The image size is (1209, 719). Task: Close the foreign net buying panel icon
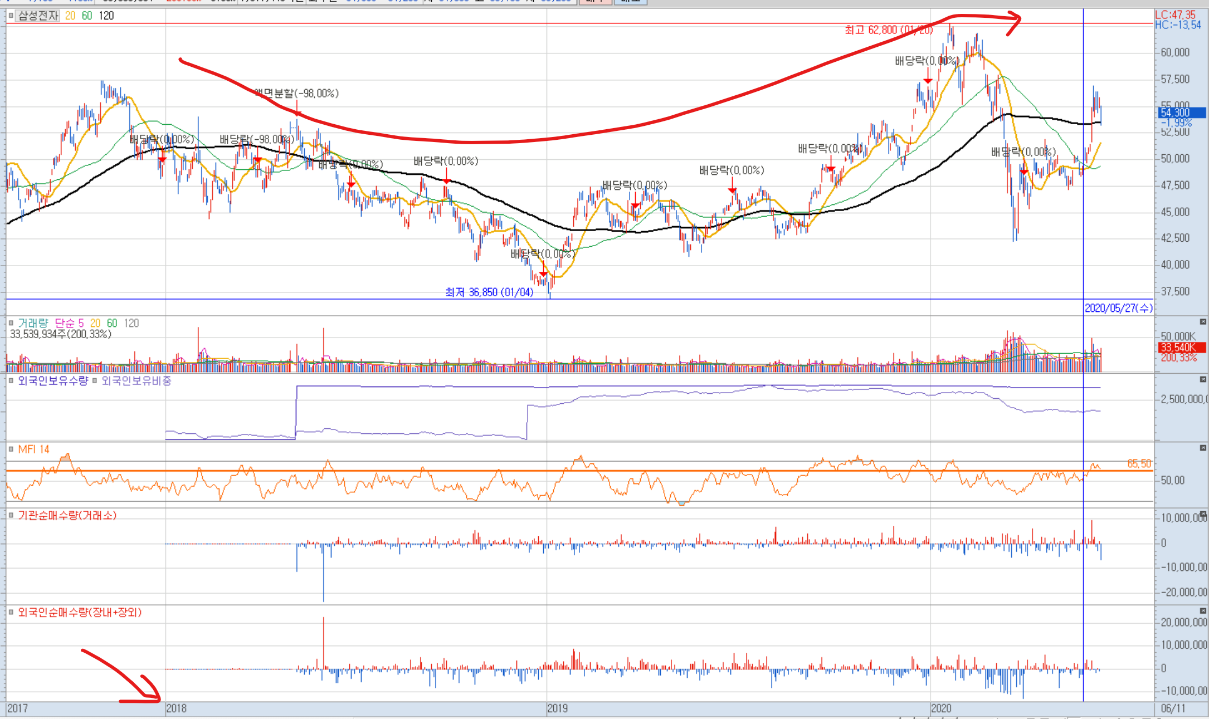point(1203,611)
